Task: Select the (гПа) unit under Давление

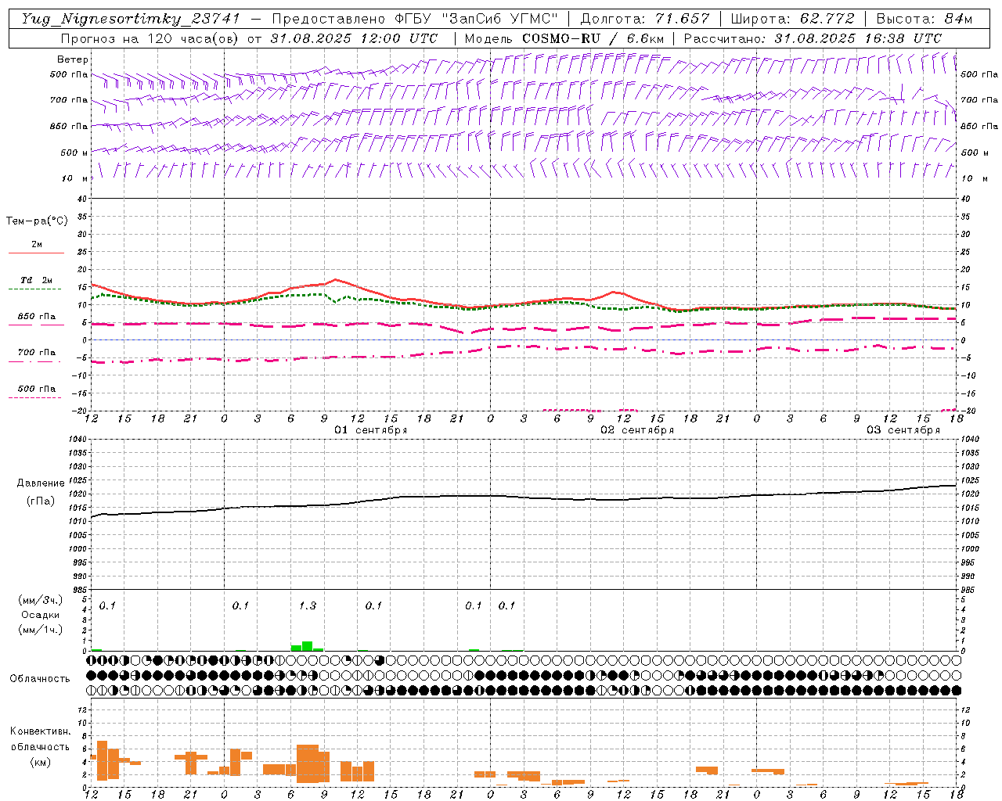Action: [x=40, y=501]
